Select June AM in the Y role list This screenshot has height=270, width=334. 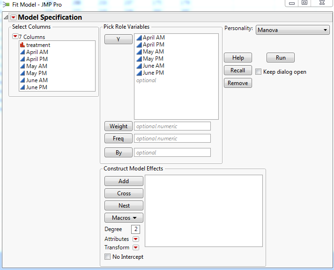(x=154, y=66)
